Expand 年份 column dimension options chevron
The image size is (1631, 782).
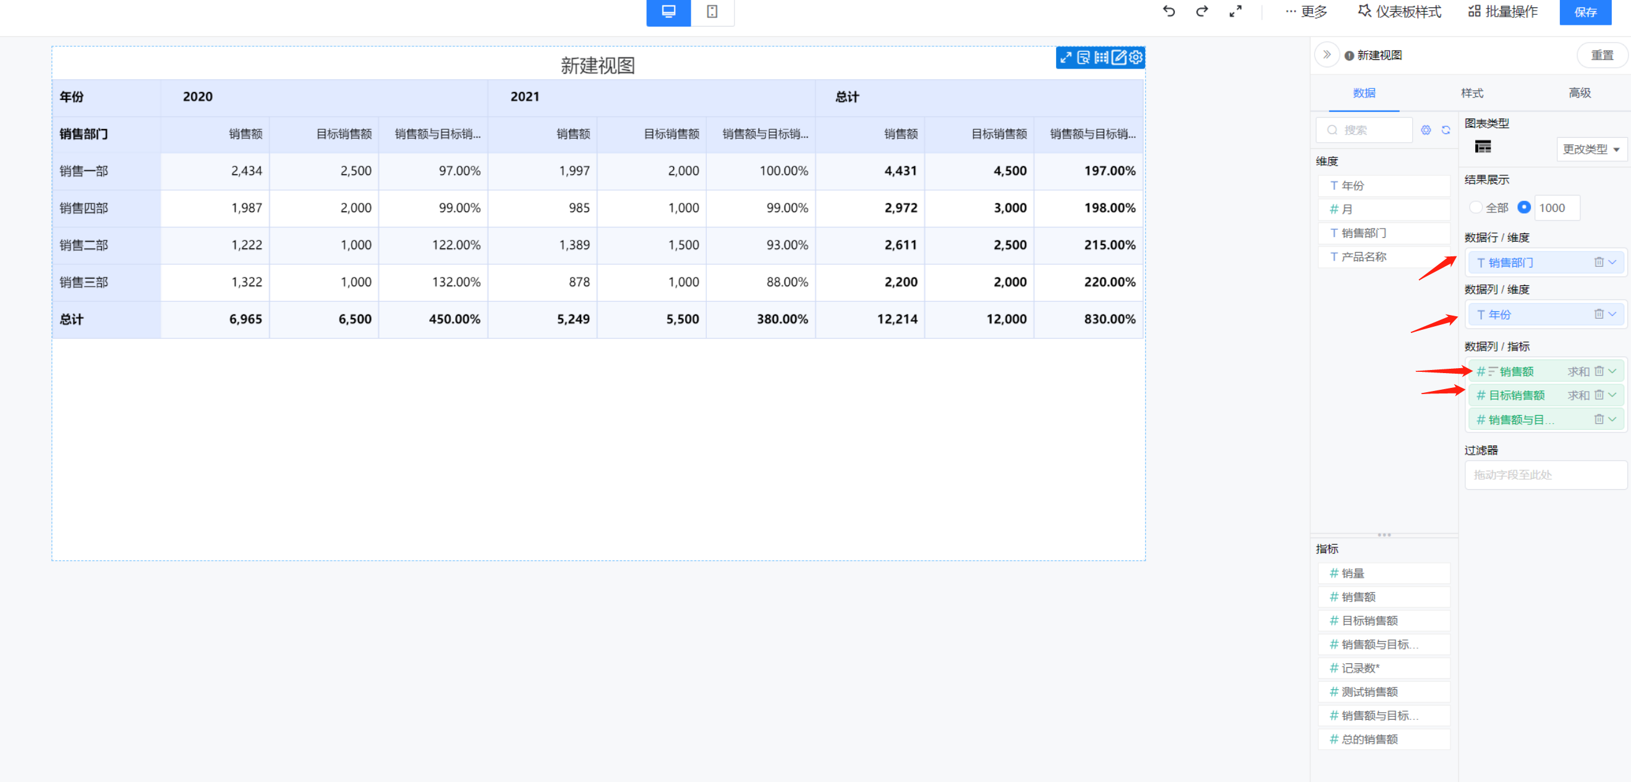pyautogui.click(x=1612, y=314)
